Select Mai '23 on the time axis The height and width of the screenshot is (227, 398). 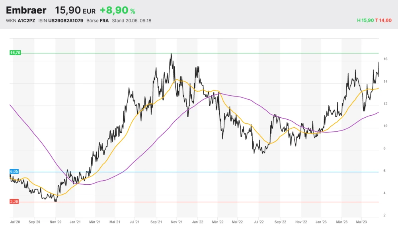[361, 220]
